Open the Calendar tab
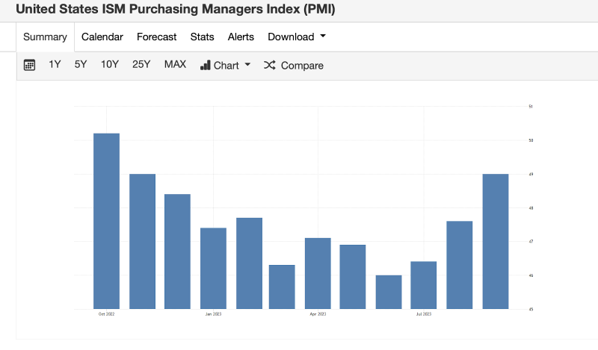The height and width of the screenshot is (350, 598). click(102, 37)
